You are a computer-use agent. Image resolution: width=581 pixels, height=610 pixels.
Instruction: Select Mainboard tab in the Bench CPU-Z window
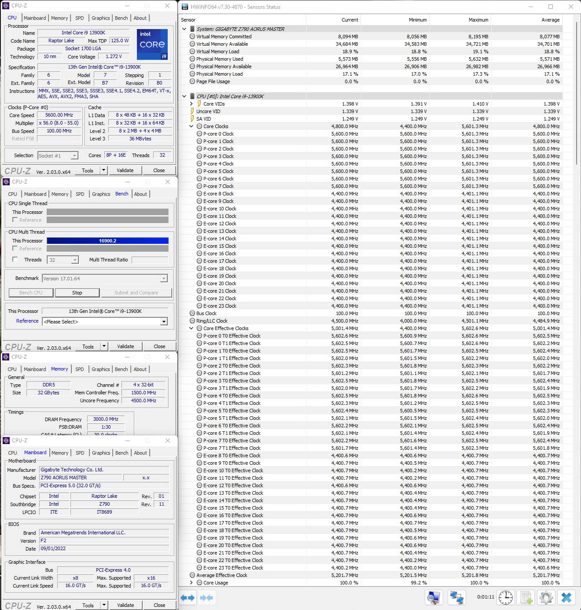point(35,194)
